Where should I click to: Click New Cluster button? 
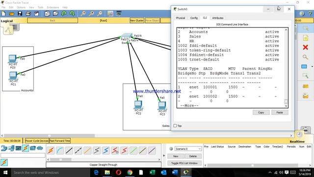(137, 21)
